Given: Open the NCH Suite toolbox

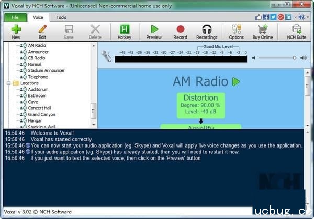Looking at the screenshot, I should [x=297, y=30].
